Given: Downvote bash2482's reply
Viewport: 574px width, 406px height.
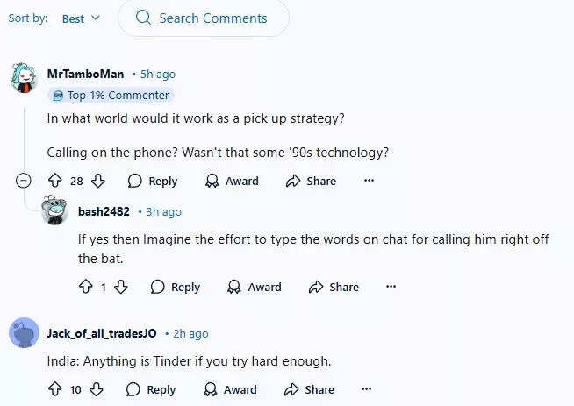Looking at the screenshot, I should (x=122, y=287).
